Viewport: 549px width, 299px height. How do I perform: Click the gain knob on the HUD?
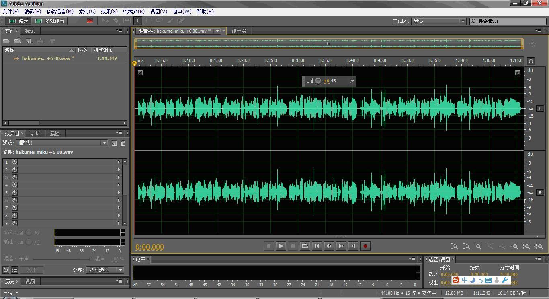coord(318,81)
